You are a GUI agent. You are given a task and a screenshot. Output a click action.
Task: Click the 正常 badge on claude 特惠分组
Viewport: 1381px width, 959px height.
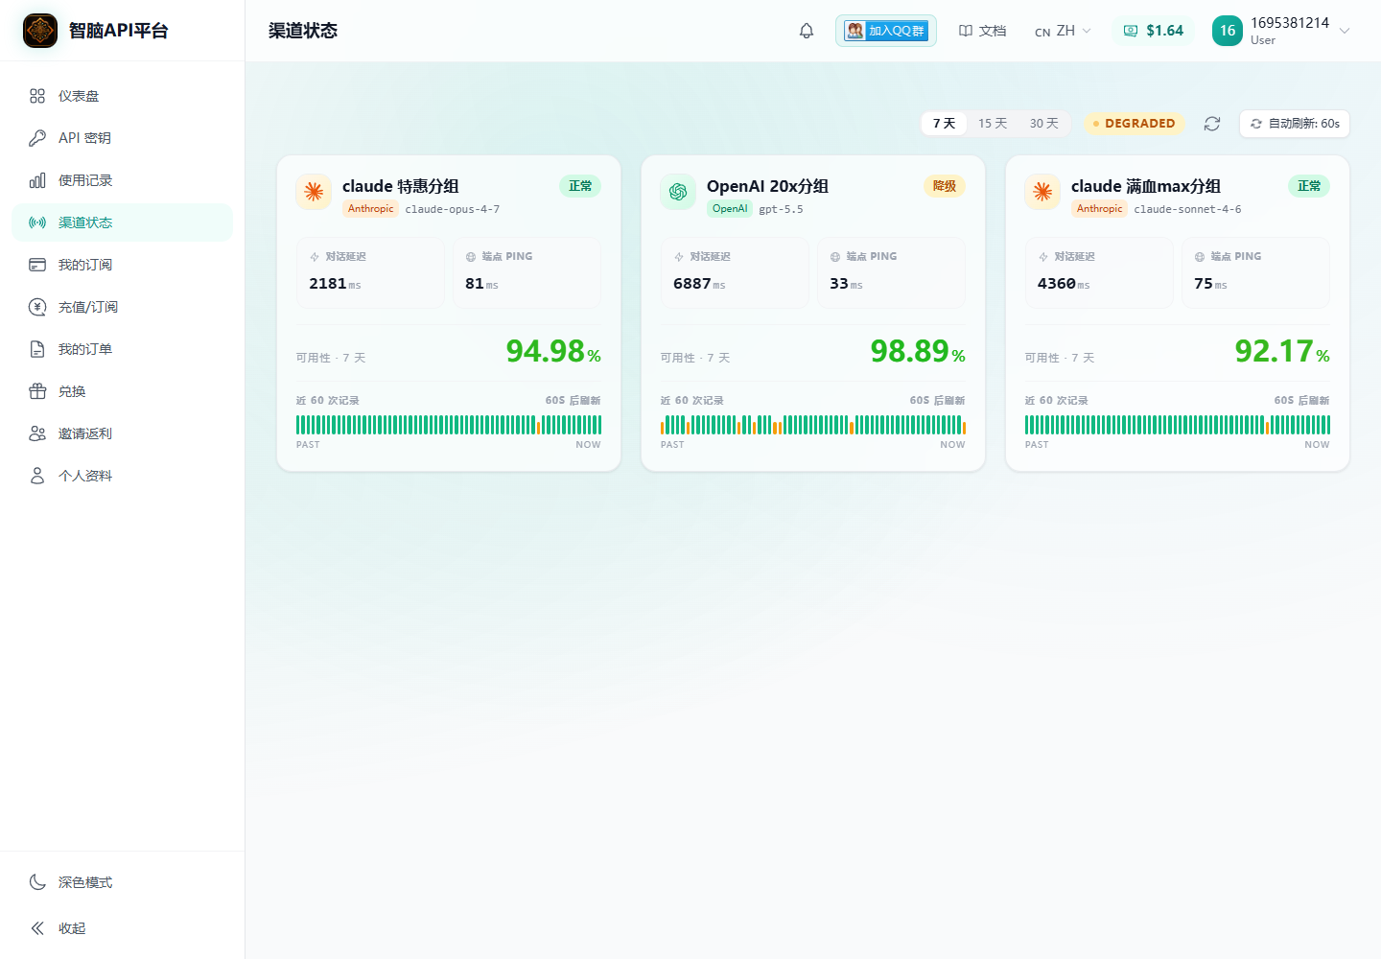click(580, 186)
